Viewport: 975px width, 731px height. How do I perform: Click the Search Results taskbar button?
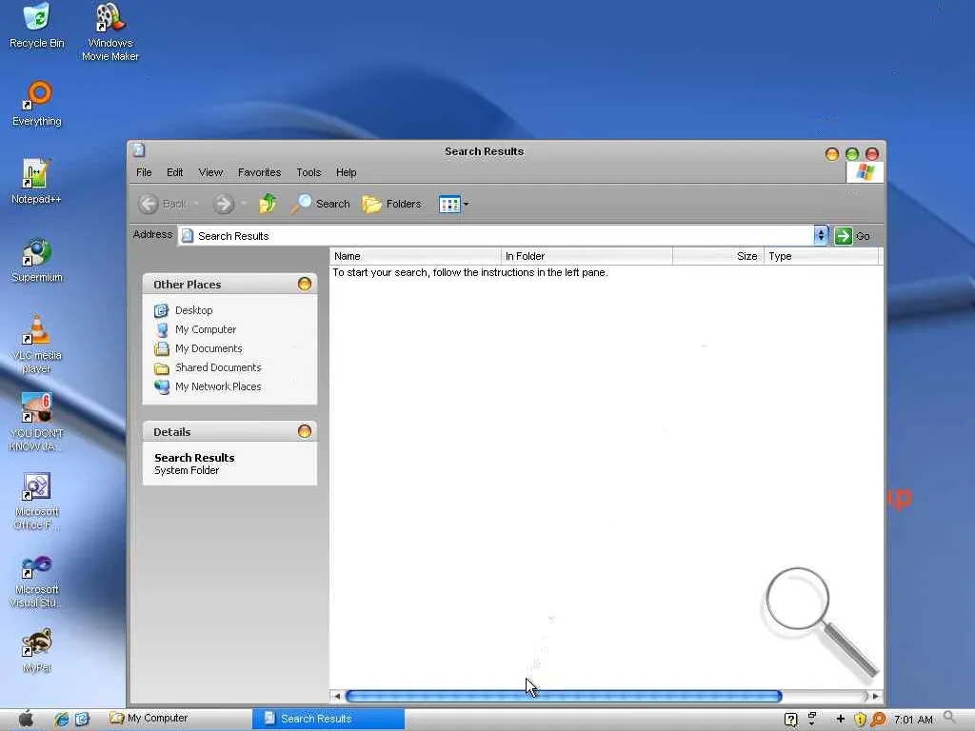328,719
